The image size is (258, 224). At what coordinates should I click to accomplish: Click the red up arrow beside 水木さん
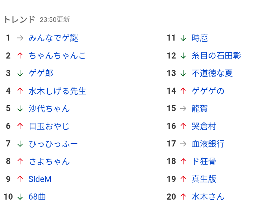[183, 197]
